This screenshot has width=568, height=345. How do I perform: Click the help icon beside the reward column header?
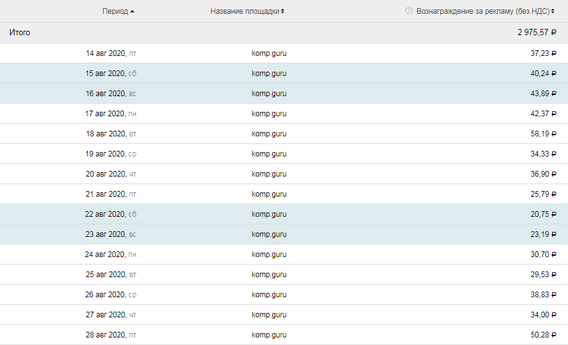coord(409,11)
